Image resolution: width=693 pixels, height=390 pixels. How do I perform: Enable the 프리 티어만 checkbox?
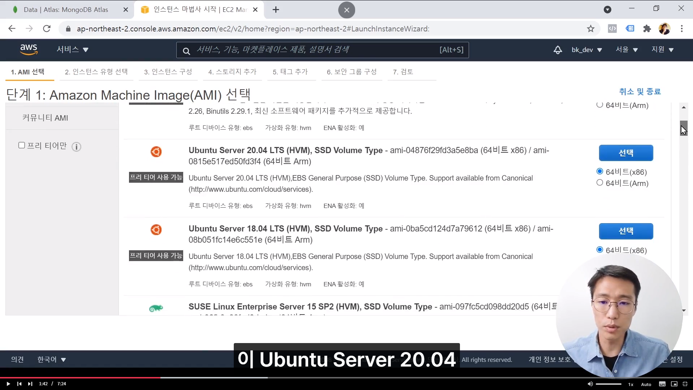coord(22,145)
